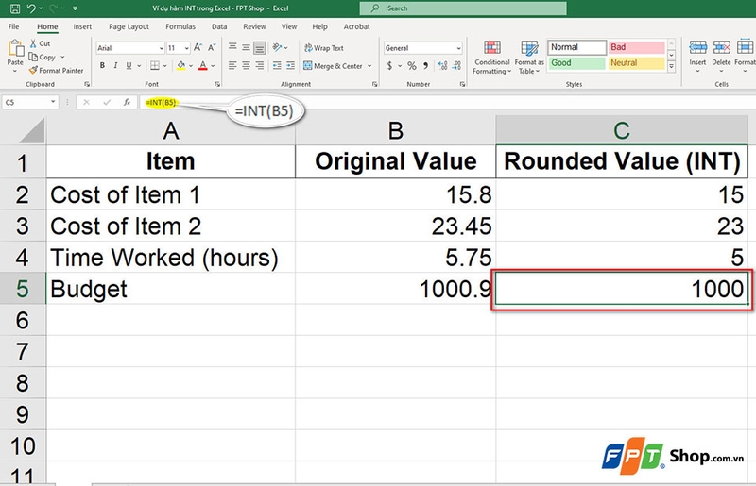Screen dimensions: 756x486
Task: Select cell B2 containing 15.8
Action: (395, 194)
